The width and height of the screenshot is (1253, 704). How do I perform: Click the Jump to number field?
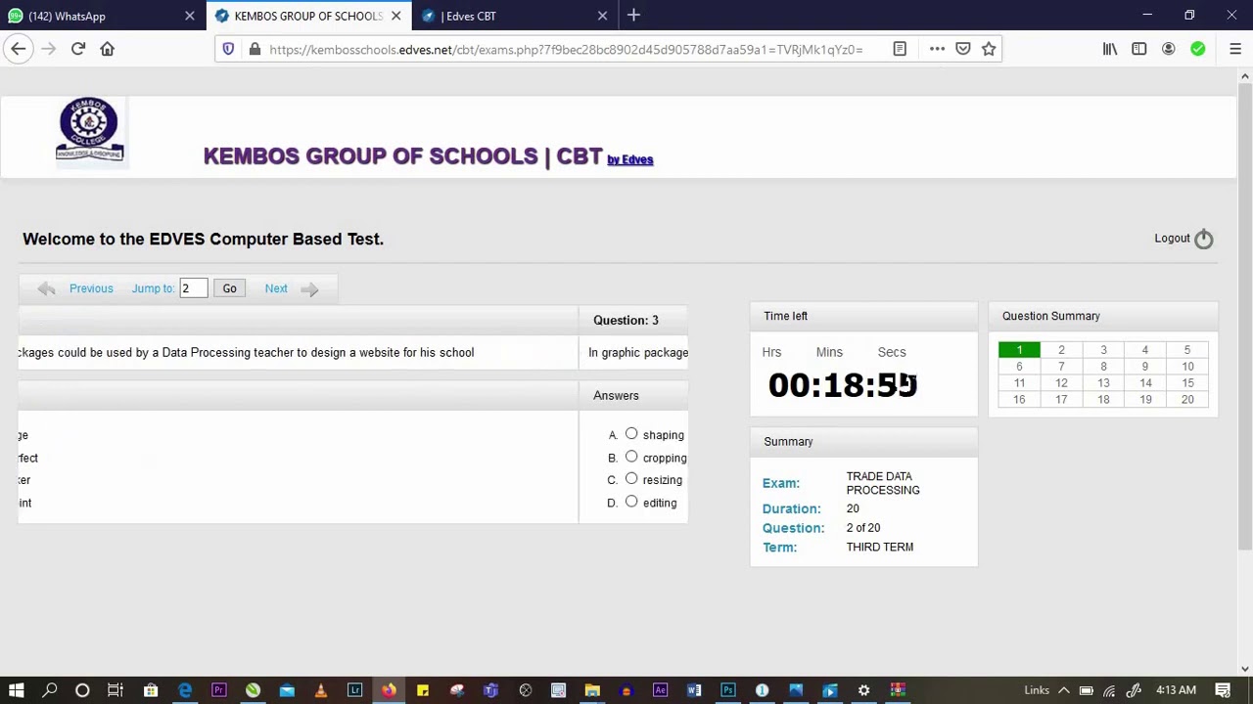click(x=193, y=288)
